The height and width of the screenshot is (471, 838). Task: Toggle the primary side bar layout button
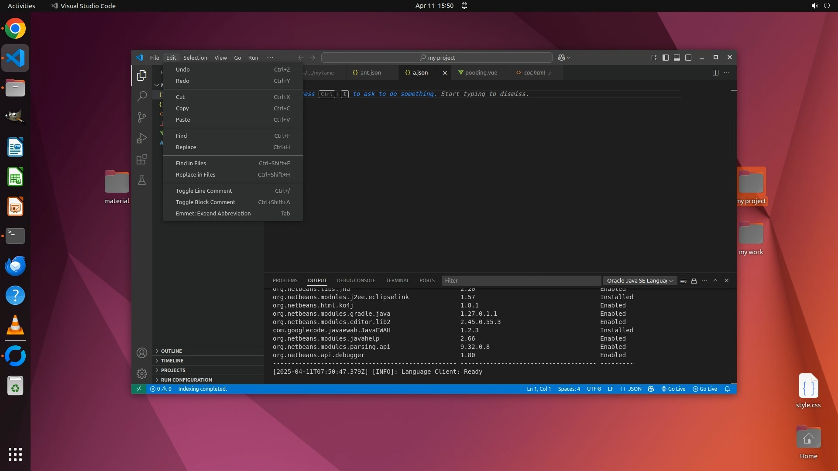click(666, 58)
